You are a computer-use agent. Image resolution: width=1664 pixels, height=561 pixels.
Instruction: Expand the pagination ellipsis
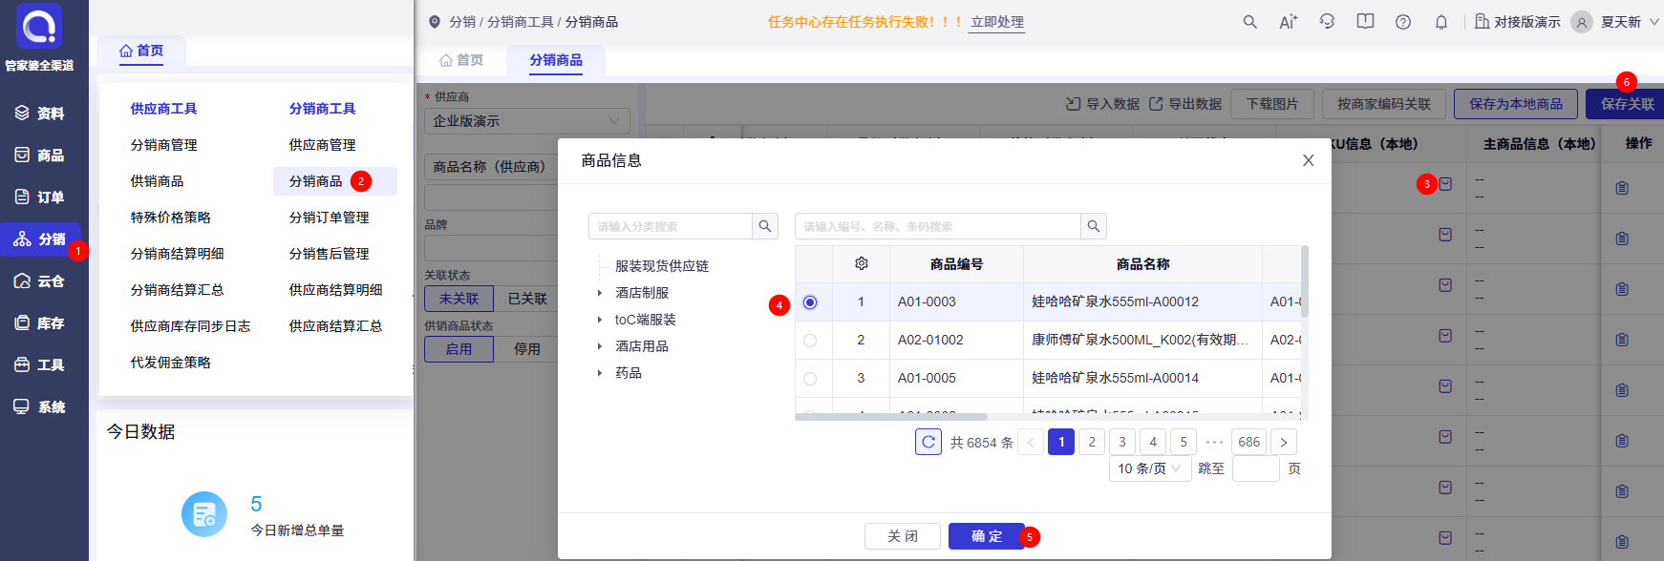1214,442
